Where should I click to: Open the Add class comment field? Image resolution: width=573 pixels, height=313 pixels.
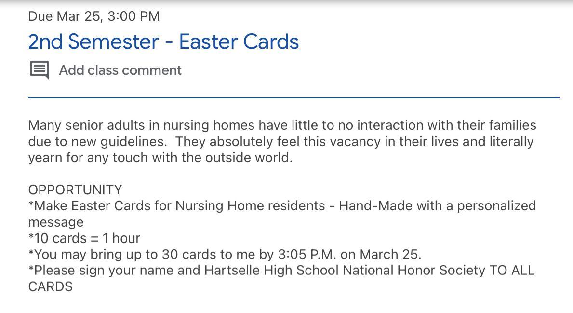(120, 70)
